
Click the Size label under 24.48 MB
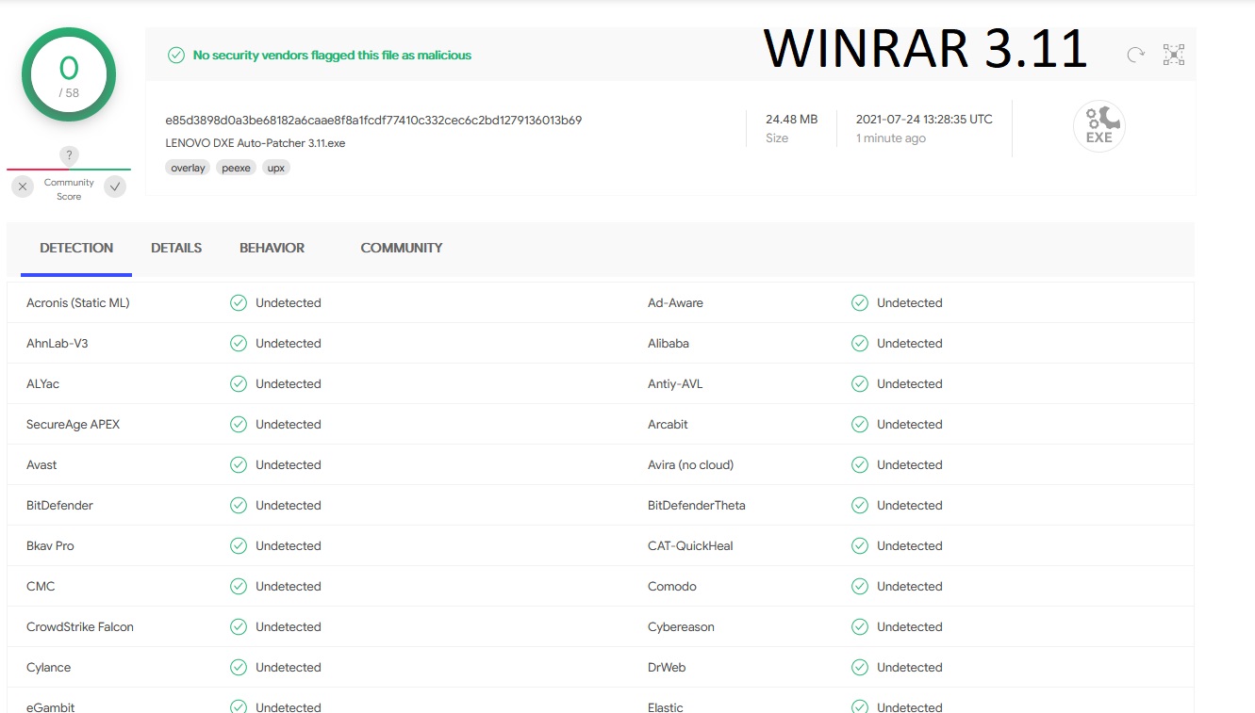(777, 138)
